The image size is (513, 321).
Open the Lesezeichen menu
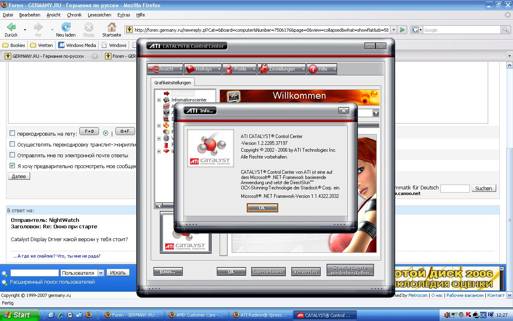click(99, 15)
